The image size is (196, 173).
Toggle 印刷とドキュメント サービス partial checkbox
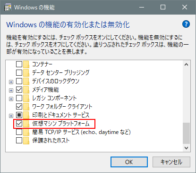pyautogui.click(x=19, y=115)
